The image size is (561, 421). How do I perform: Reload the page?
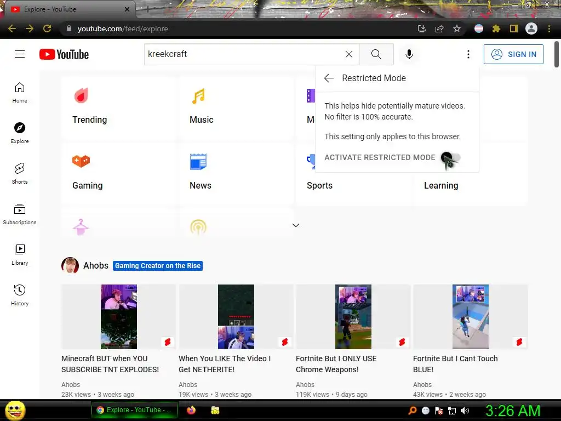pos(47,29)
